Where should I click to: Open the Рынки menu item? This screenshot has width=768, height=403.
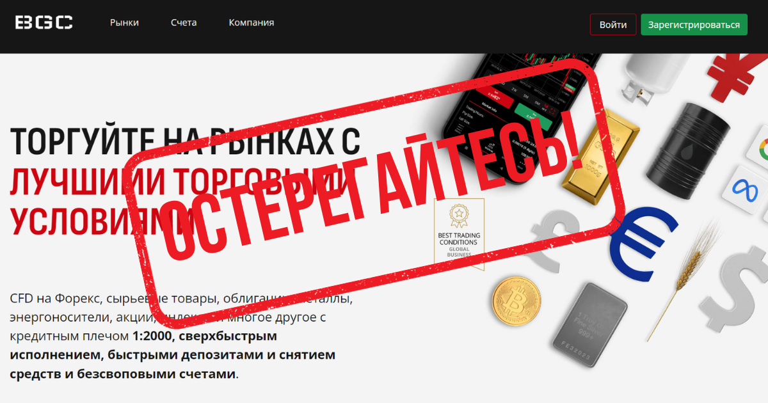124,22
